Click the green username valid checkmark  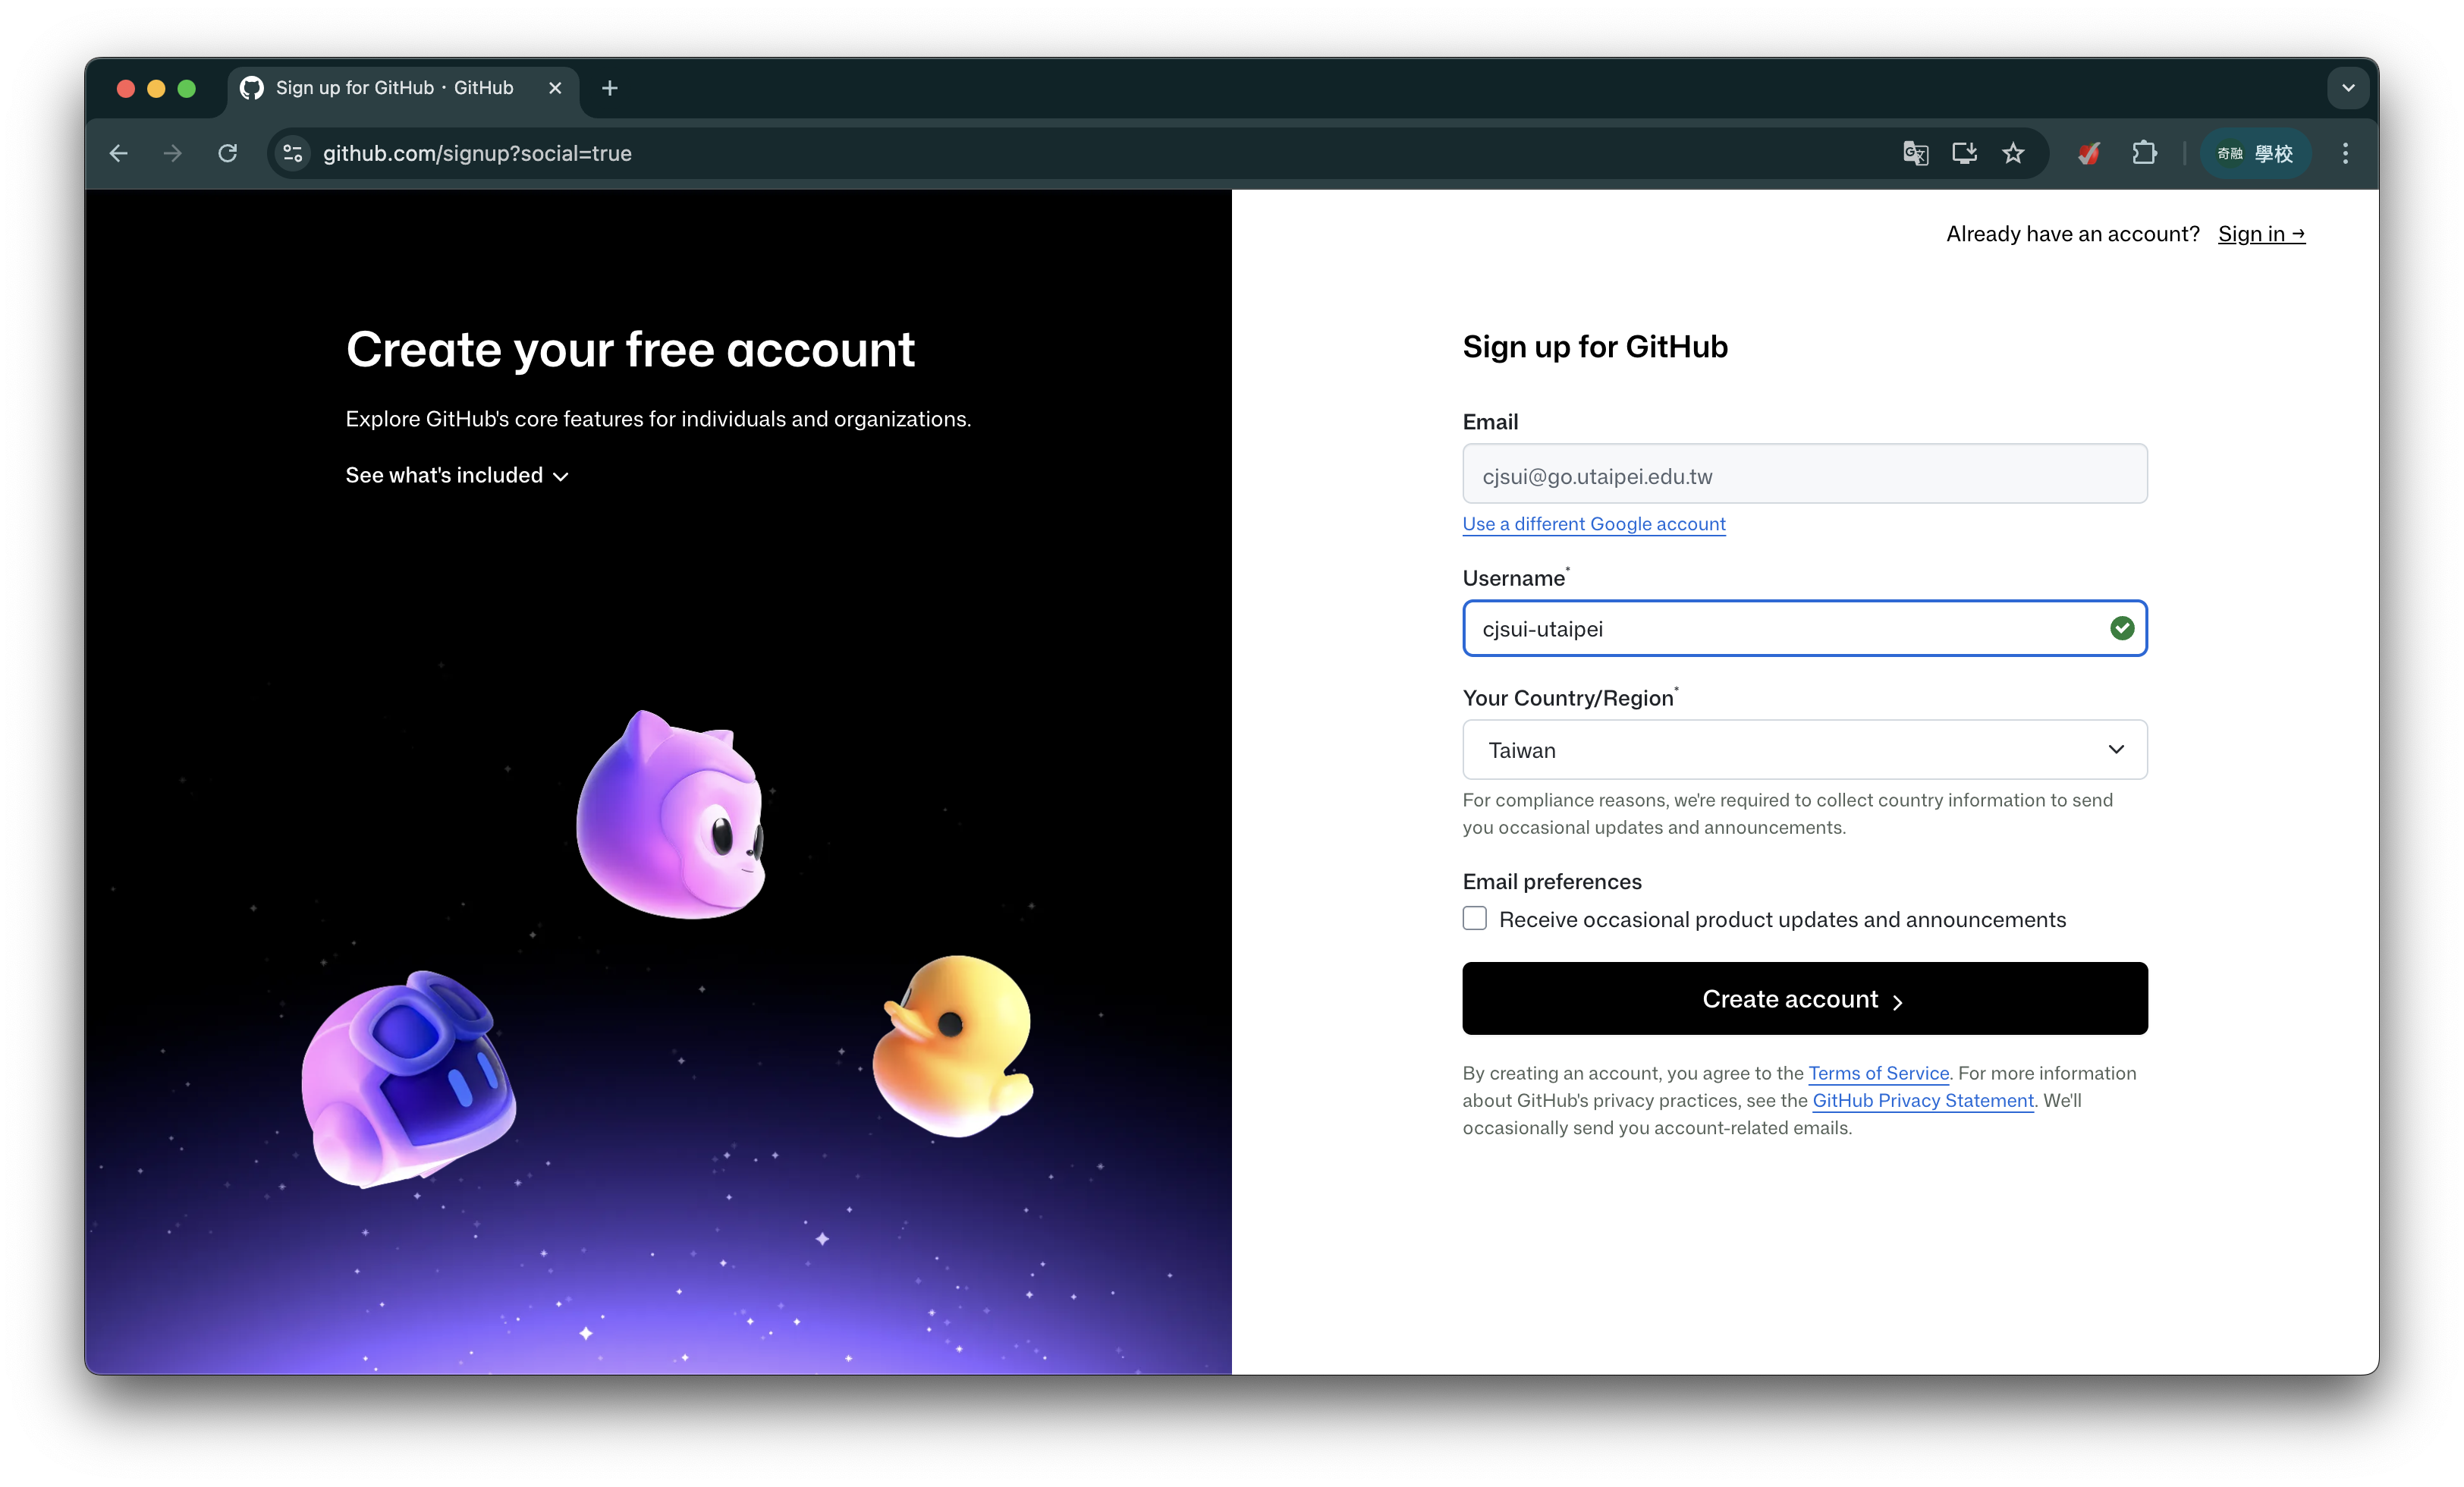click(x=2122, y=628)
